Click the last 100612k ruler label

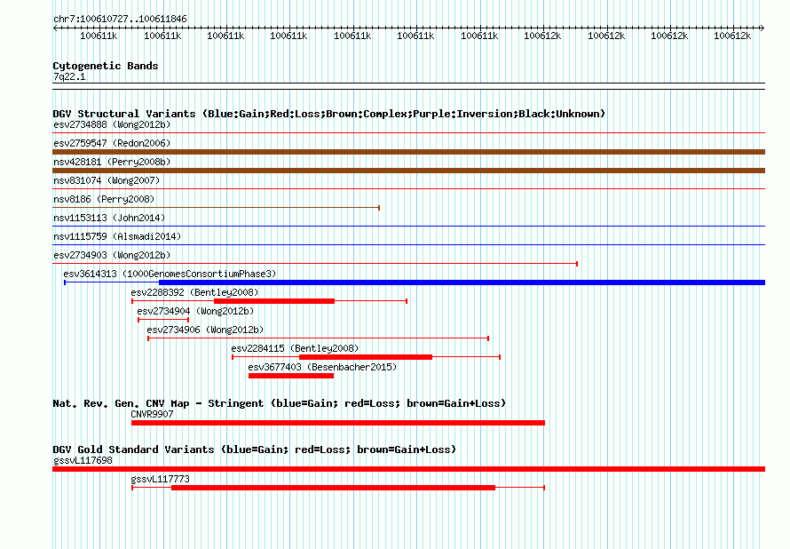(732, 36)
